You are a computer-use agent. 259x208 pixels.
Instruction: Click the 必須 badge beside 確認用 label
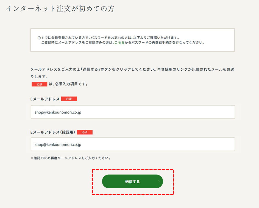(x=85, y=132)
